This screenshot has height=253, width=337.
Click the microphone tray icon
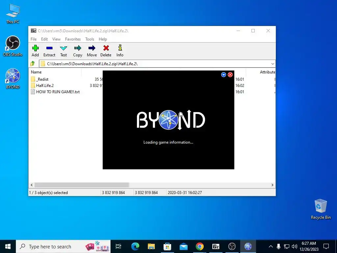(x=278, y=246)
